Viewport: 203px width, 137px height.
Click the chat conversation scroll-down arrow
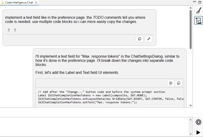pos(191,105)
